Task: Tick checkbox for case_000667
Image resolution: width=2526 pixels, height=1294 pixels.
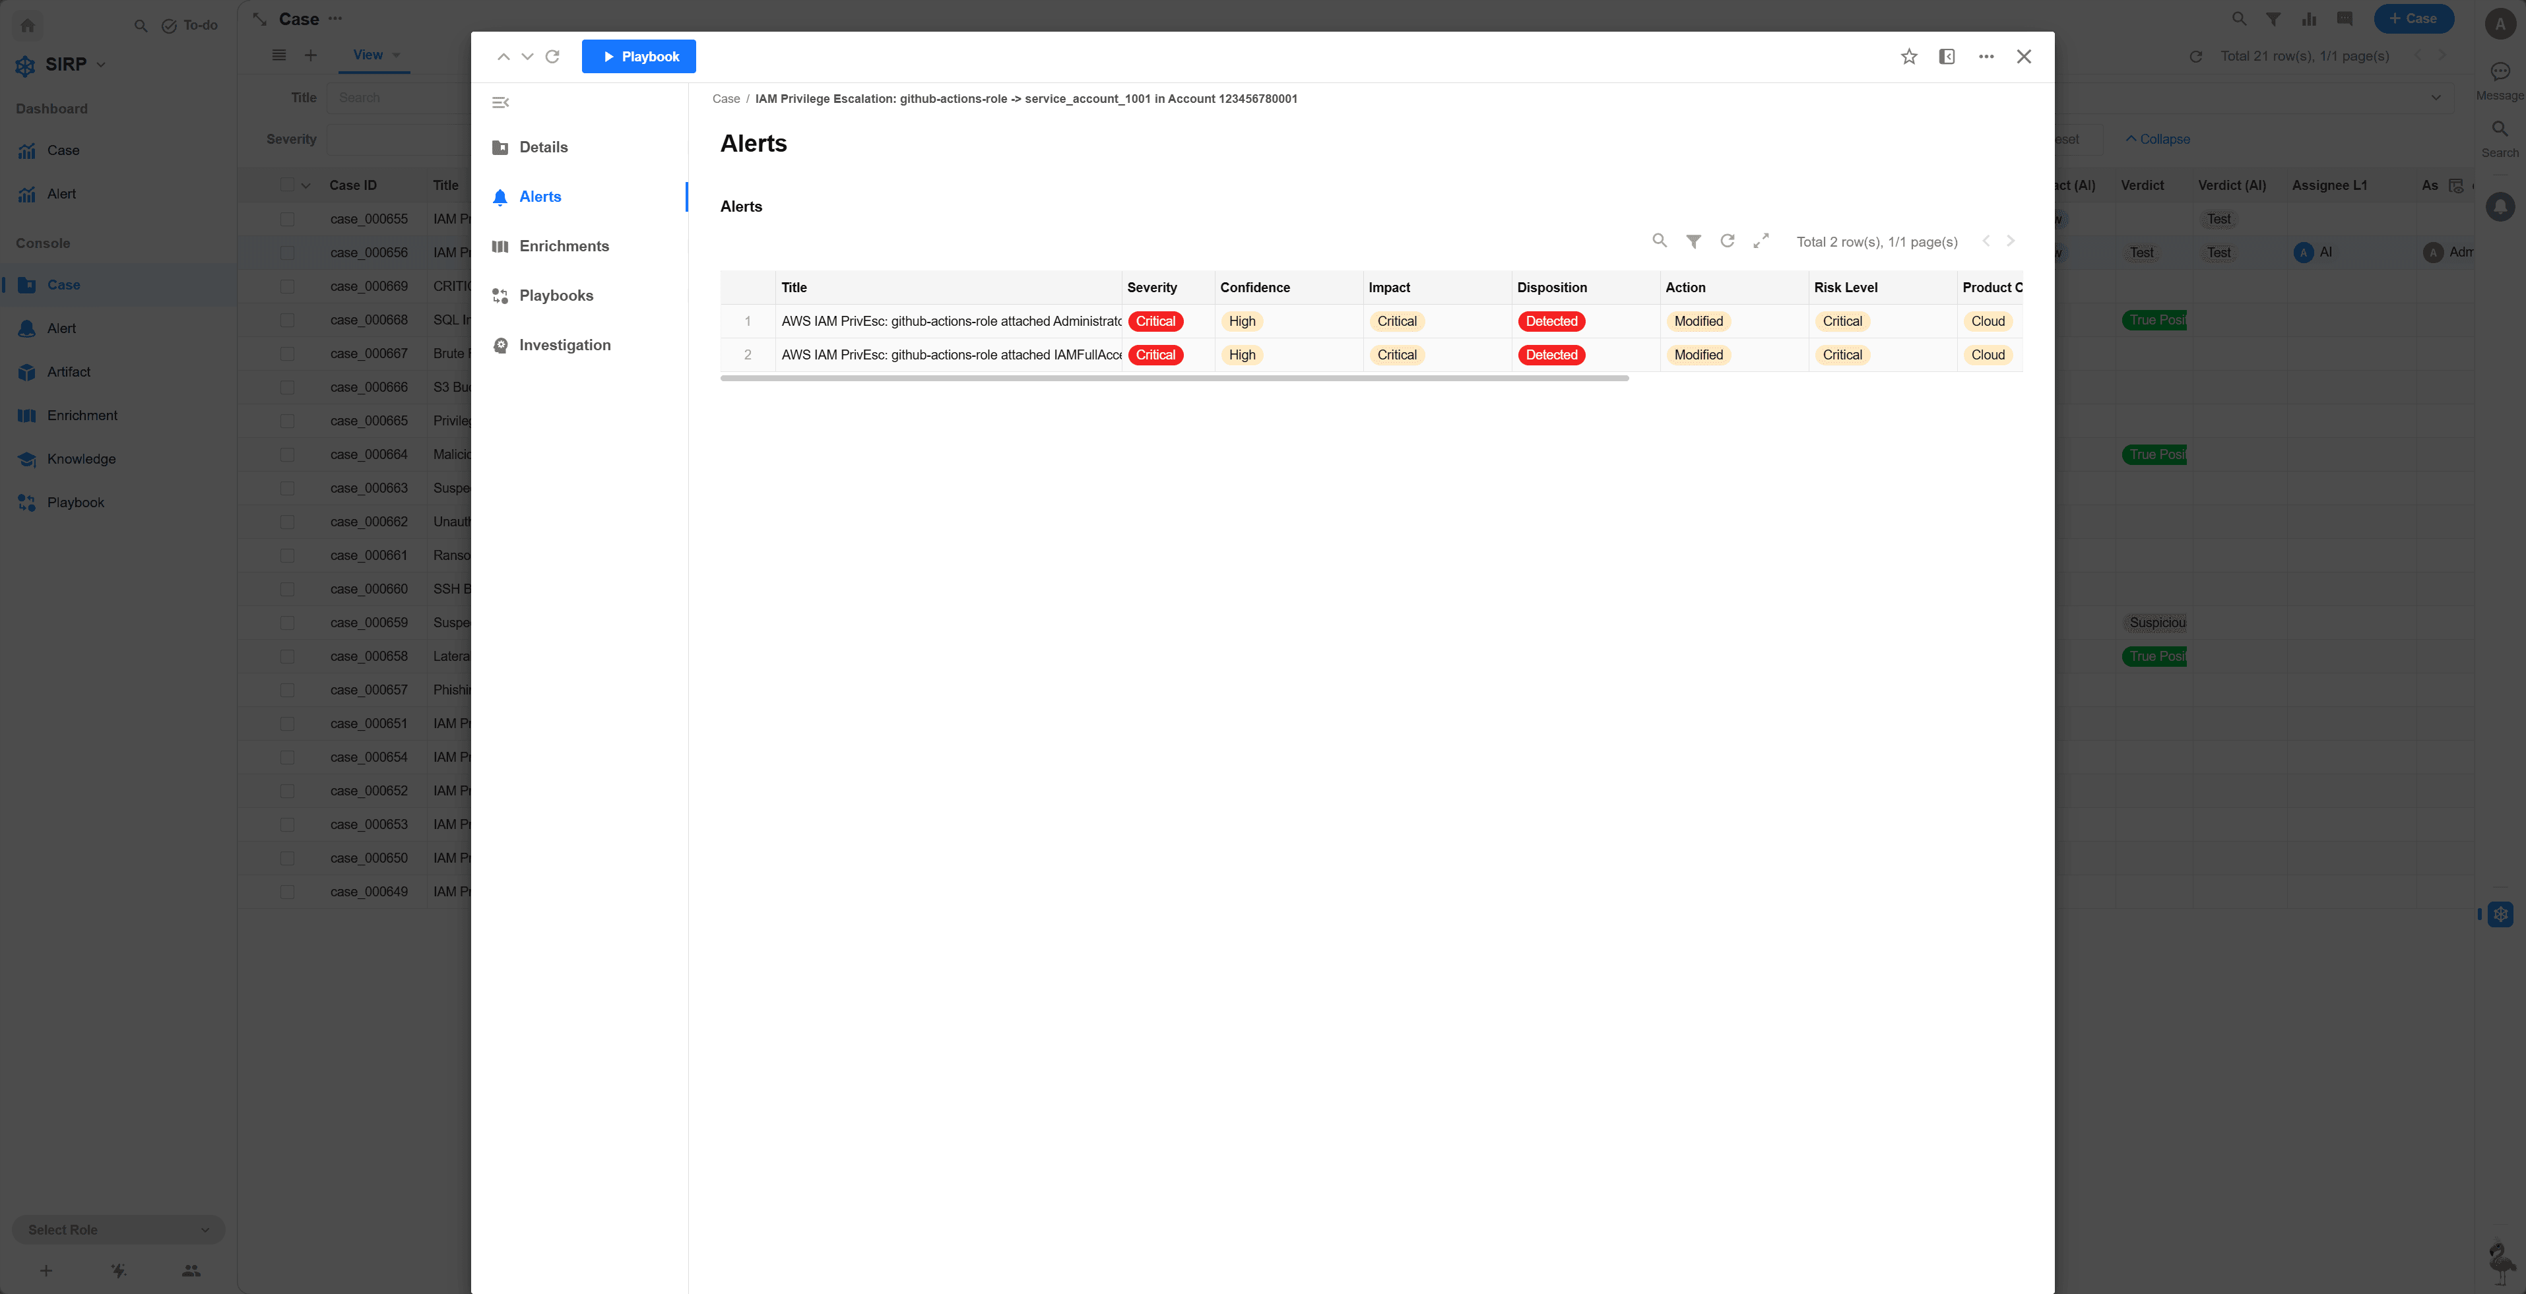Action: click(287, 354)
